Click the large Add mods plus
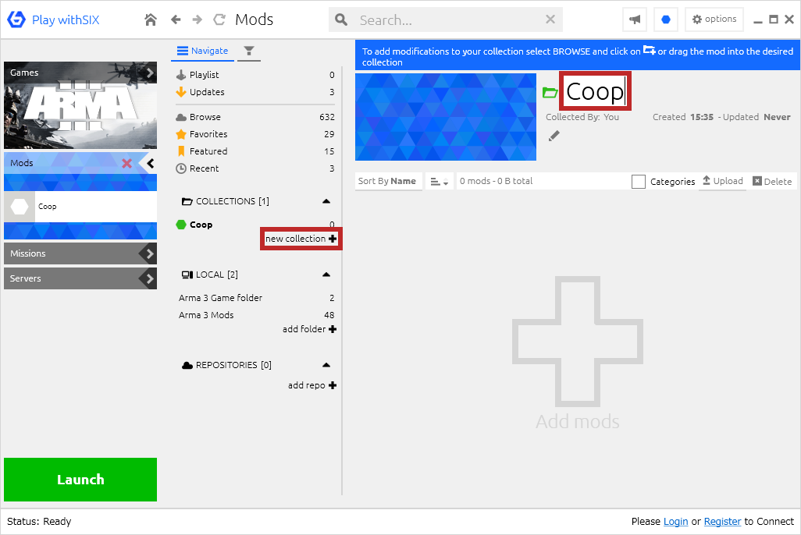This screenshot has width=801, height=535. [577, 342]
